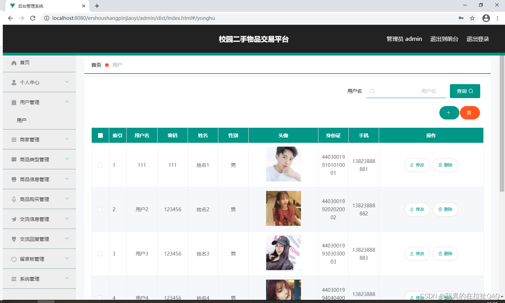
Task: Expand the 商家管理 menu chevron
Action: click(67, 139)
